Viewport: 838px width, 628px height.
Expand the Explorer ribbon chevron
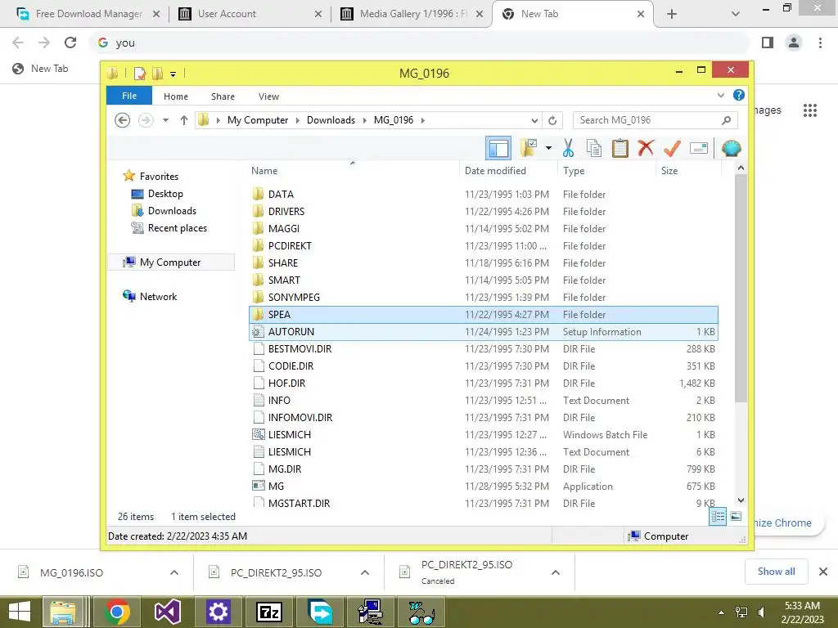pyautogui.click(x=720, y=96)
